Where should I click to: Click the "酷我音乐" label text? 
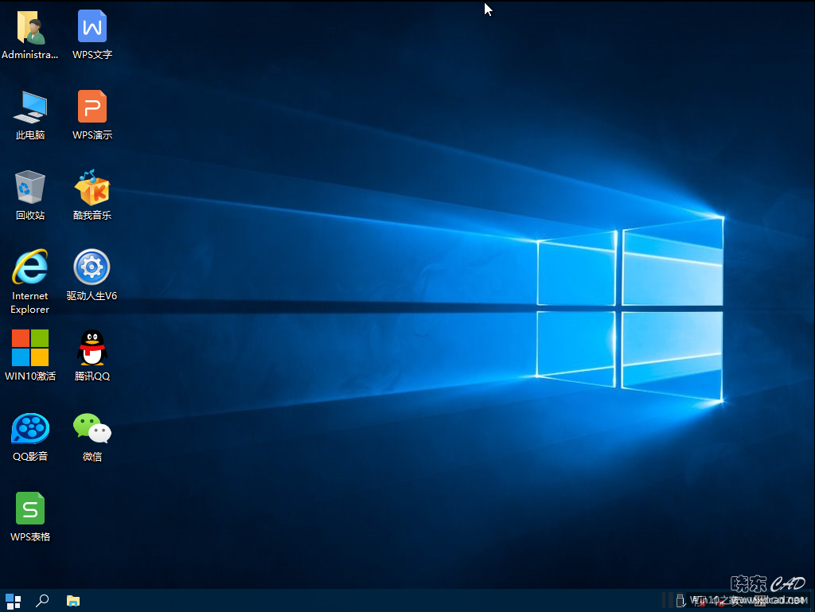(x=92, y=215)
